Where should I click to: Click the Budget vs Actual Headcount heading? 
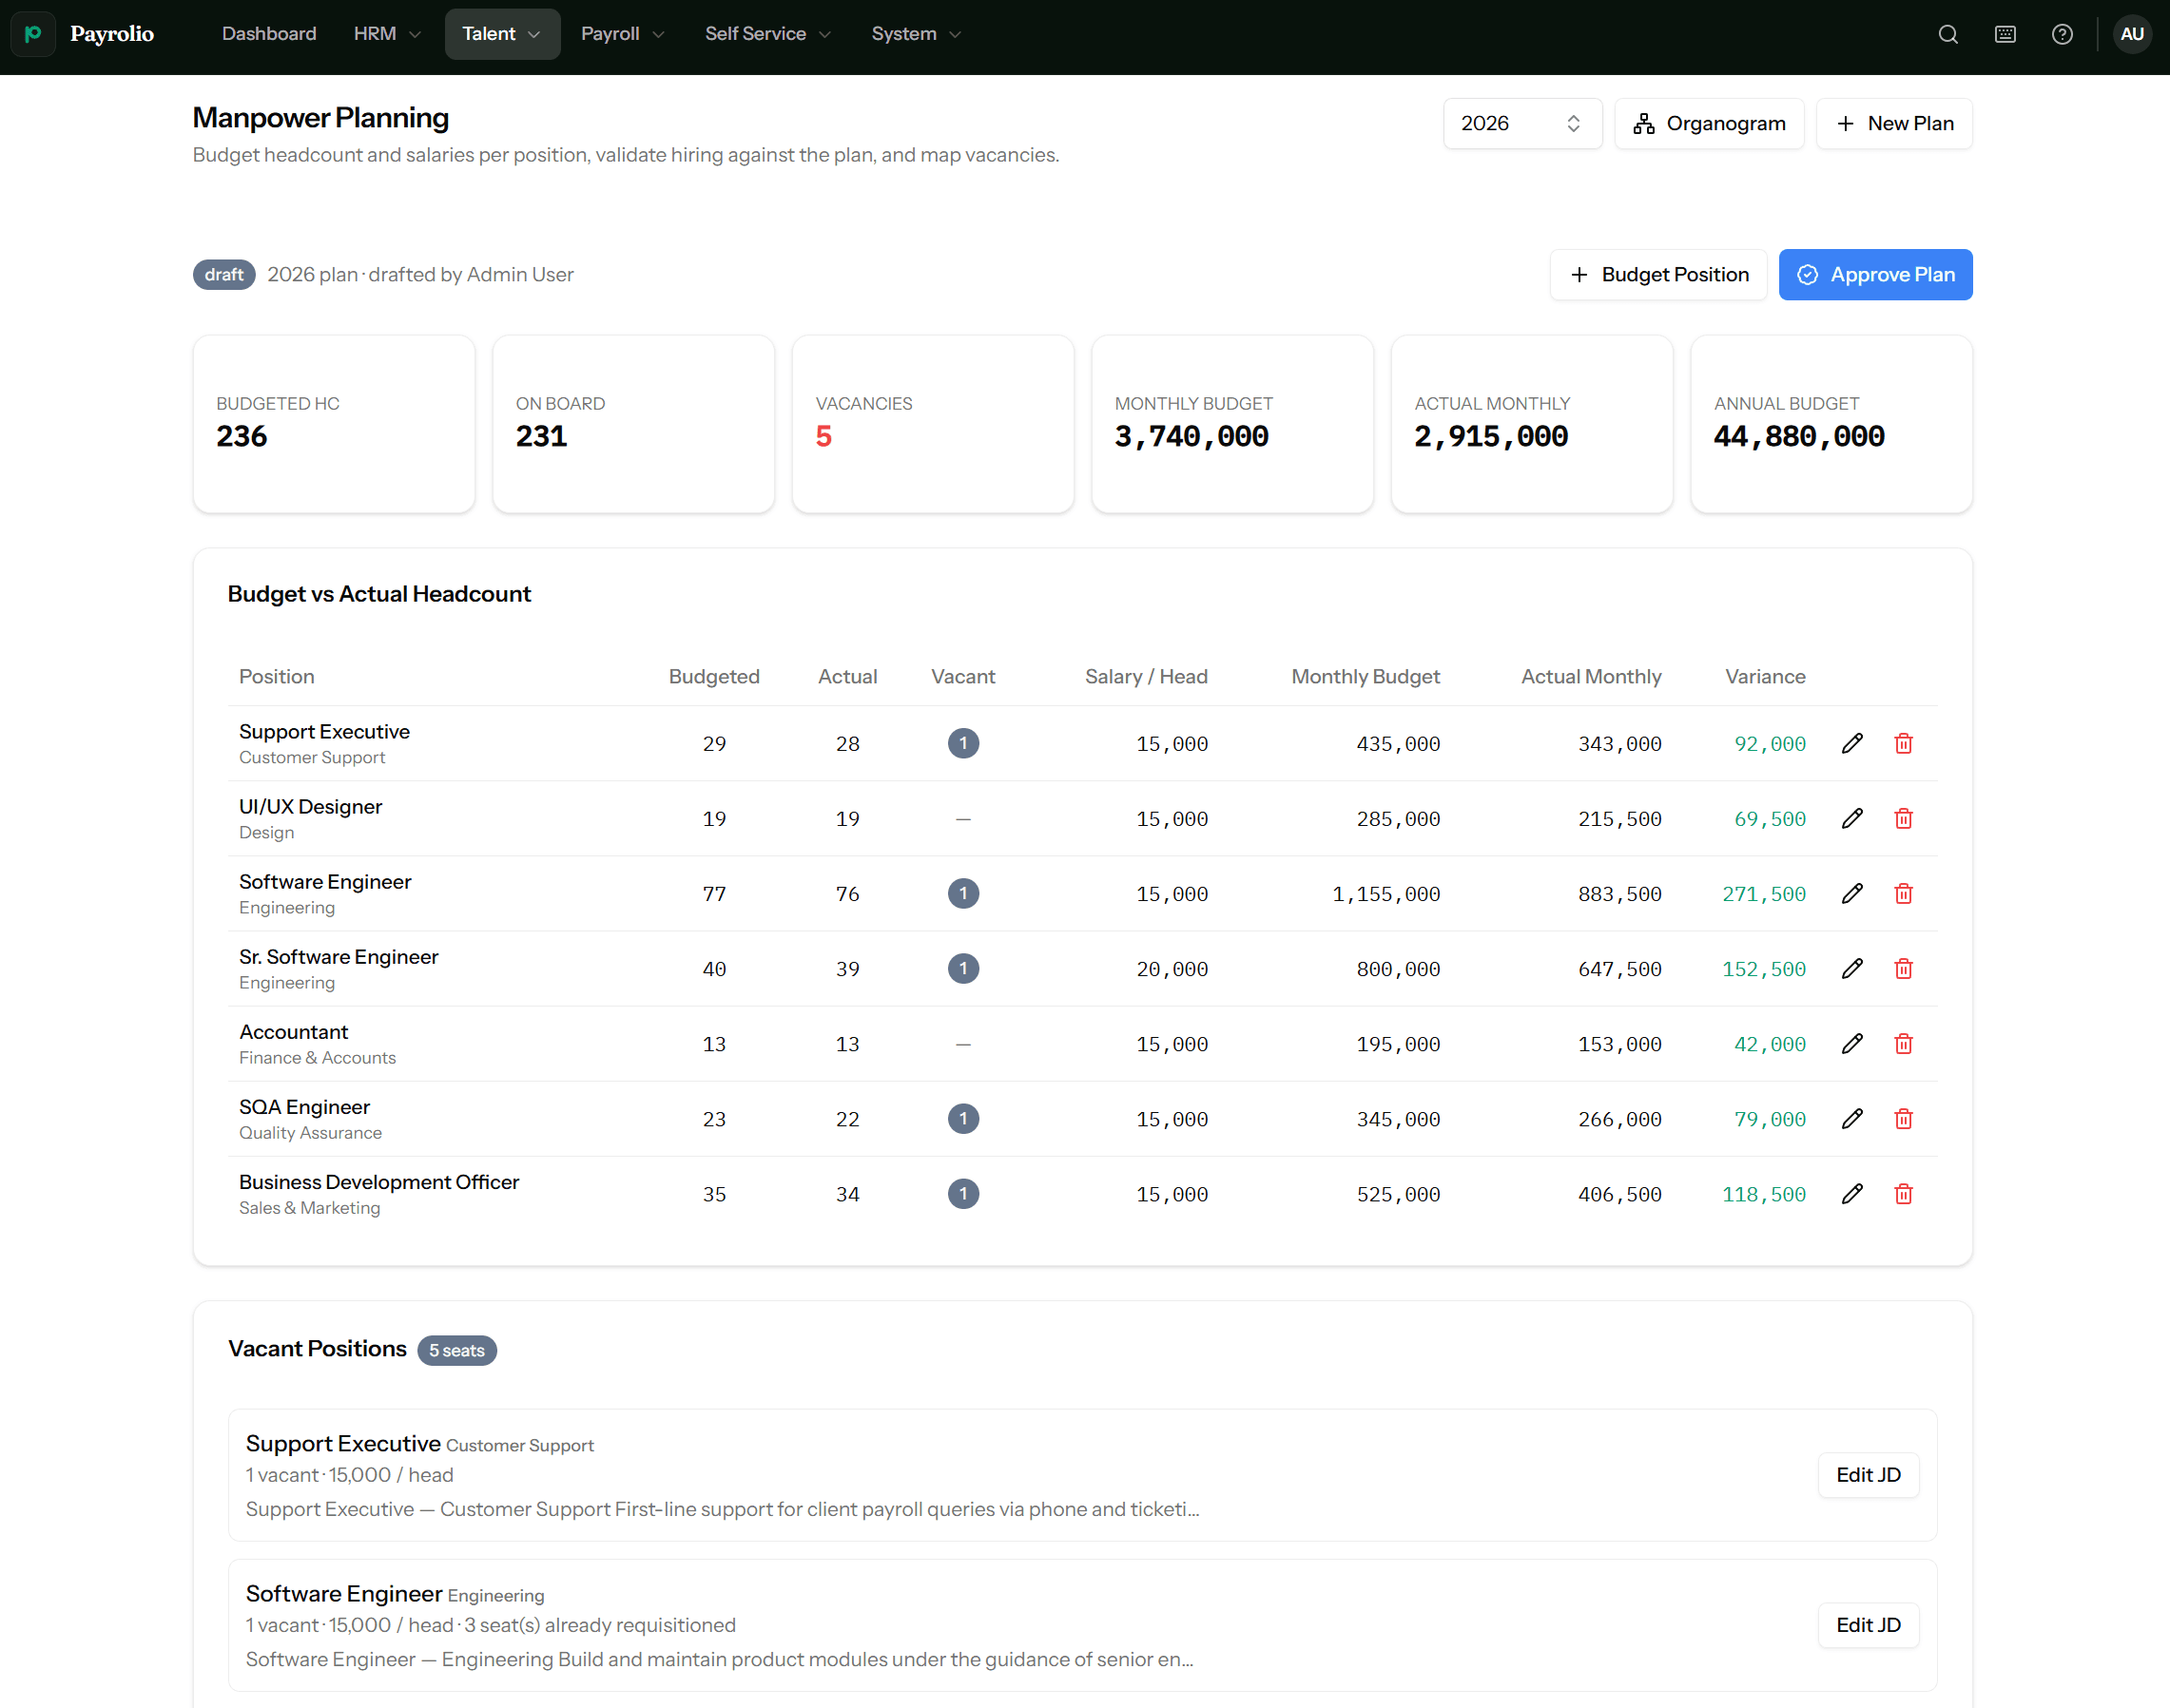[x=379, y=593]
